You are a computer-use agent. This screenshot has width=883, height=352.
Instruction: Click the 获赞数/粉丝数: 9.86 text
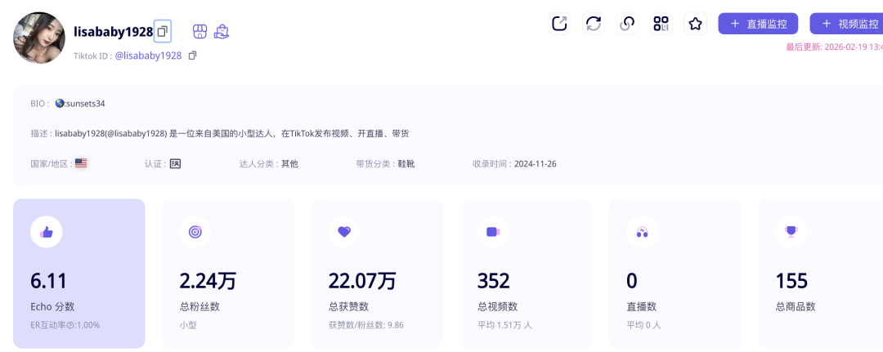click(x=366, y=326)
